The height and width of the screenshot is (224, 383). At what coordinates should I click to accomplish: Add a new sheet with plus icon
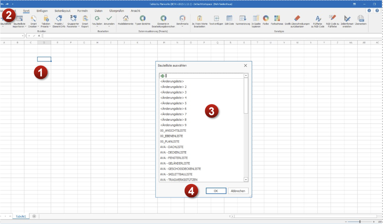click(34, 216)
